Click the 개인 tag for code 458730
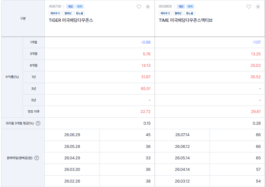Viewport: 265px width, 187px height. click(x=70, y=6)
